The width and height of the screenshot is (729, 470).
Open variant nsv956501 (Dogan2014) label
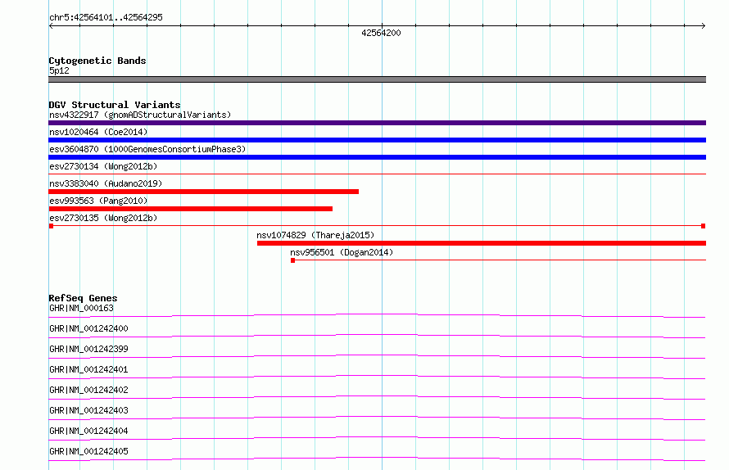[x=342, y=252]
